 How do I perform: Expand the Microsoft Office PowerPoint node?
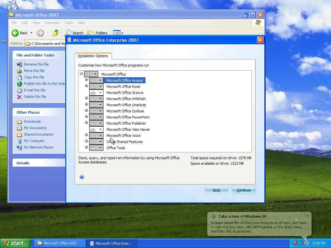pyautogui.click(x=86, y=116)
